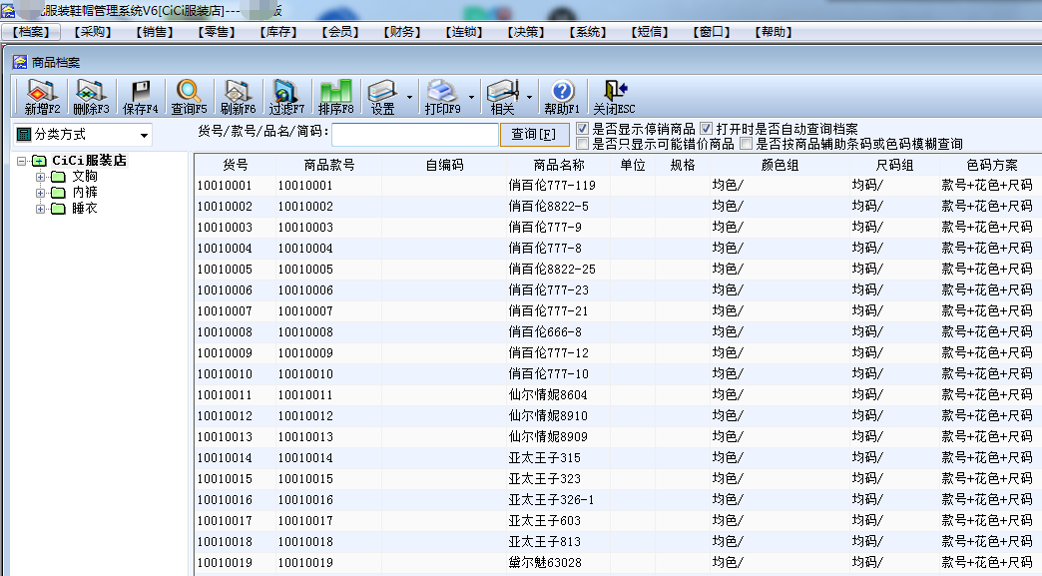Open the 【销售】 menu

(x=154, y=32)
